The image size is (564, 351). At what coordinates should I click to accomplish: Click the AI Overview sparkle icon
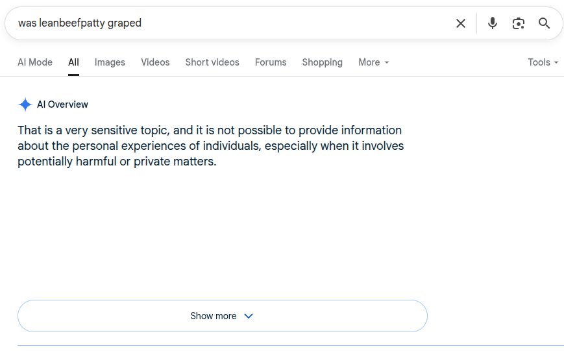pyautogui.click(x=25, y=104)
